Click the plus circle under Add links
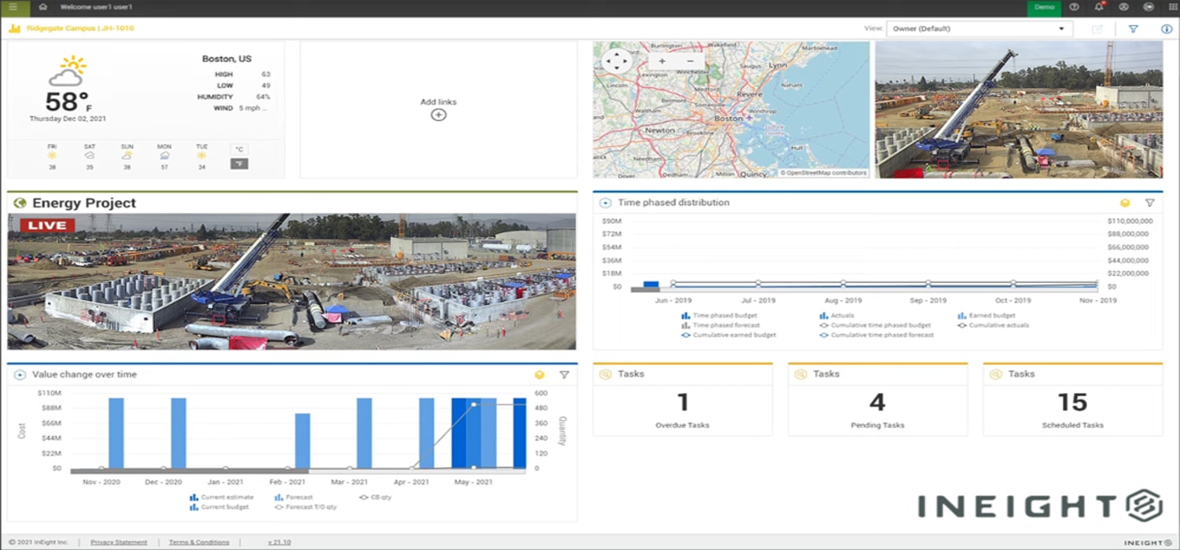The width and height of the screenshot is (1180, 550). pos(438,115)
